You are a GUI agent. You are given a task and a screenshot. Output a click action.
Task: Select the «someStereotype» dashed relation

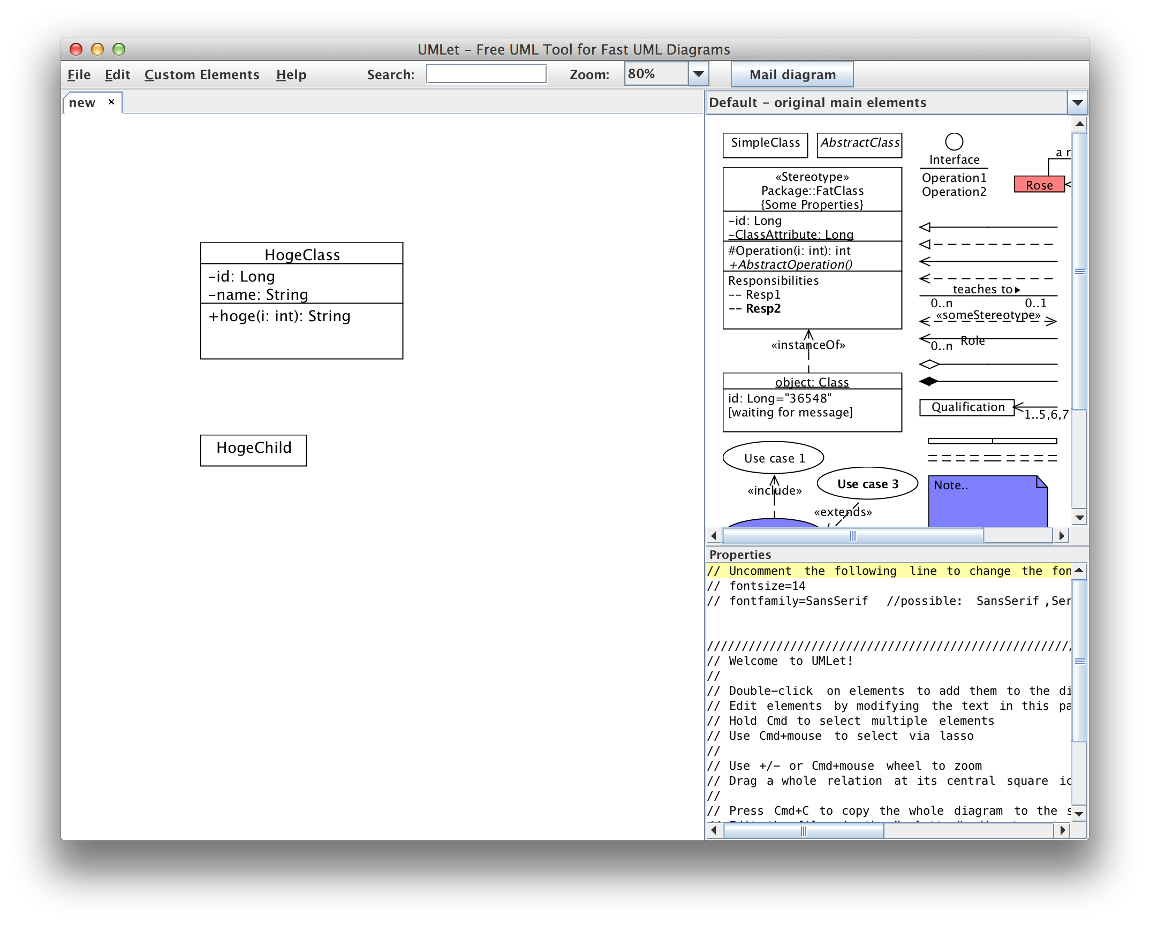click(988, 320)
